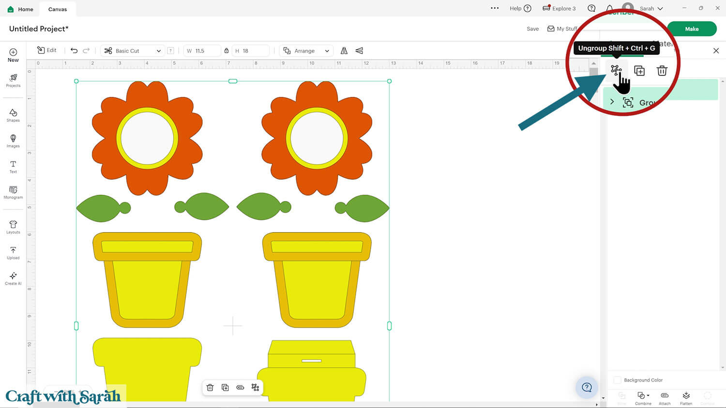Attach layers via floating toolbar paperclip
726x408 pixels.
240,387
